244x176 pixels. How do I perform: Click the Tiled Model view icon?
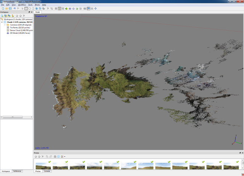[80, 8]
